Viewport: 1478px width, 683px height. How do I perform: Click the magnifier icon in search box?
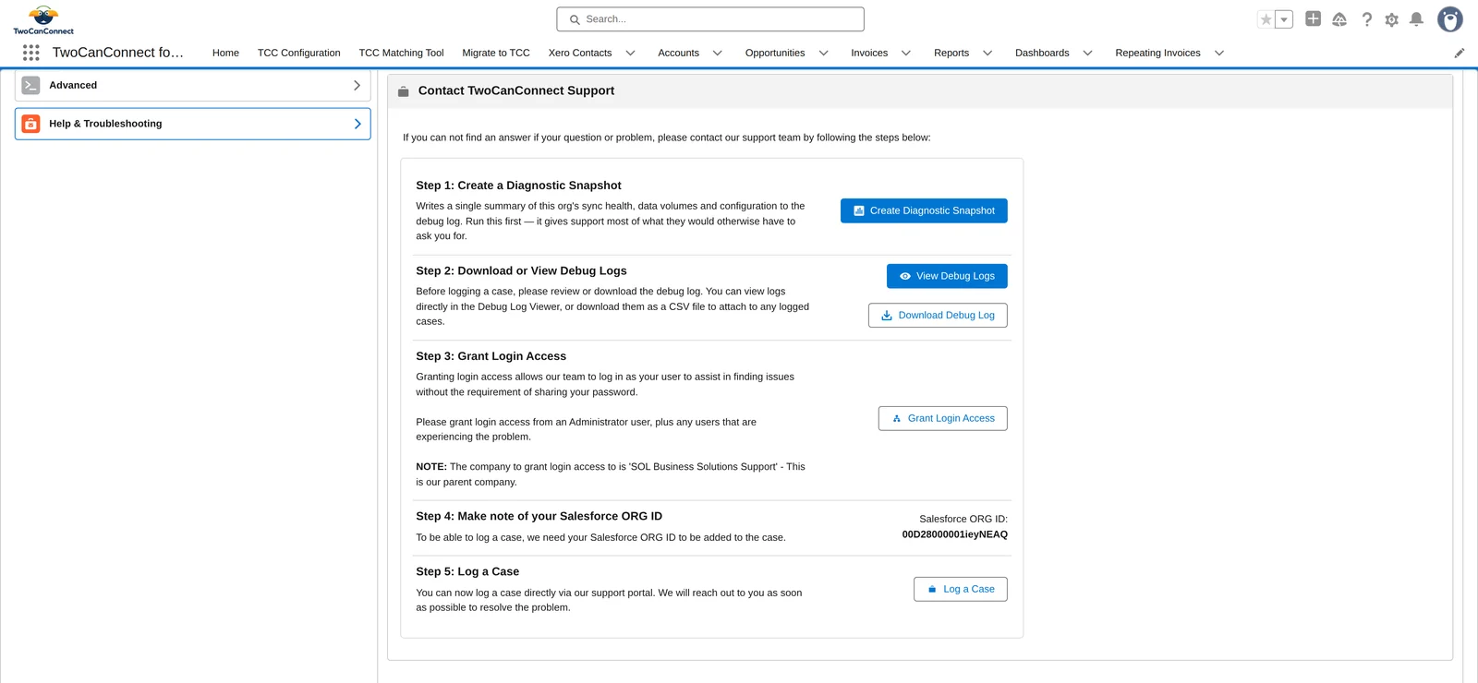(575, 19)
